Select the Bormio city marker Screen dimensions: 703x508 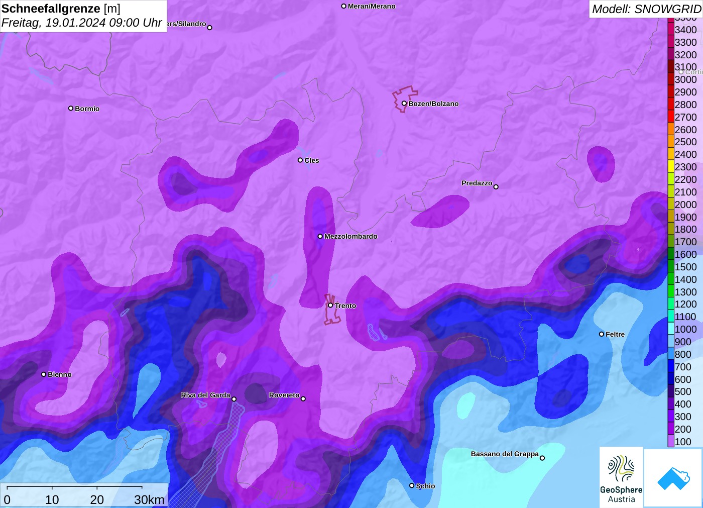tap(71, 108)
